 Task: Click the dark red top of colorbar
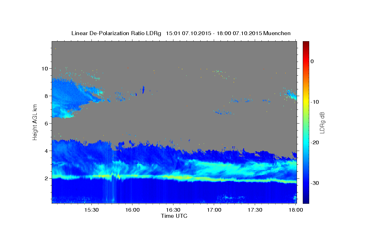click(306, 43)
